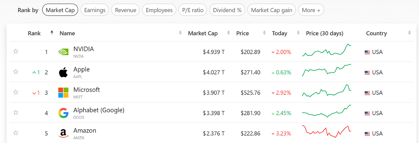419x143 pixels.
Task: Sort the table by Rank column arrows
Action: 52,33
